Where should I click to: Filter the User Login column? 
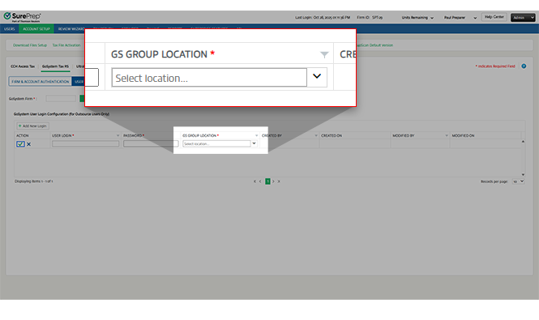point(118,136)
